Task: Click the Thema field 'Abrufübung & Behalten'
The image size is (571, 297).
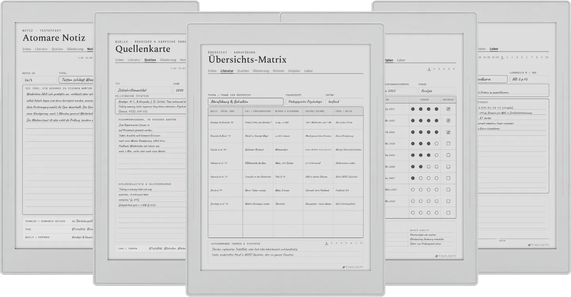Action: 245,102
